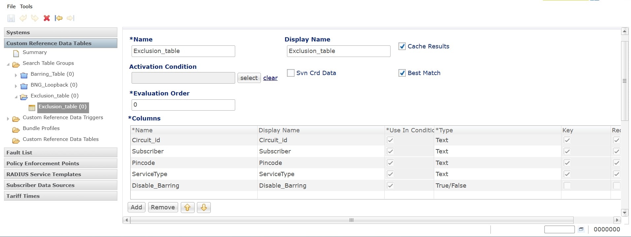Click the Add column button
Image resolution: width=631 pixels, height=237 pixels.
click(x=136, y=207)
